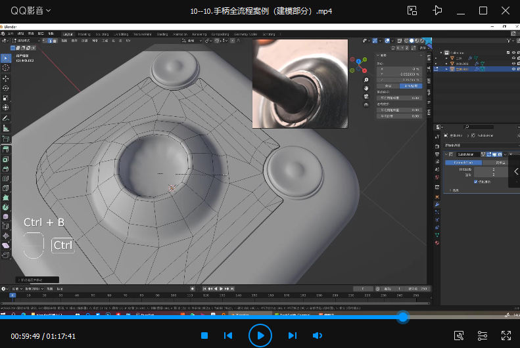Open the QQ影音 main menu dropdown

coord(30,11)
